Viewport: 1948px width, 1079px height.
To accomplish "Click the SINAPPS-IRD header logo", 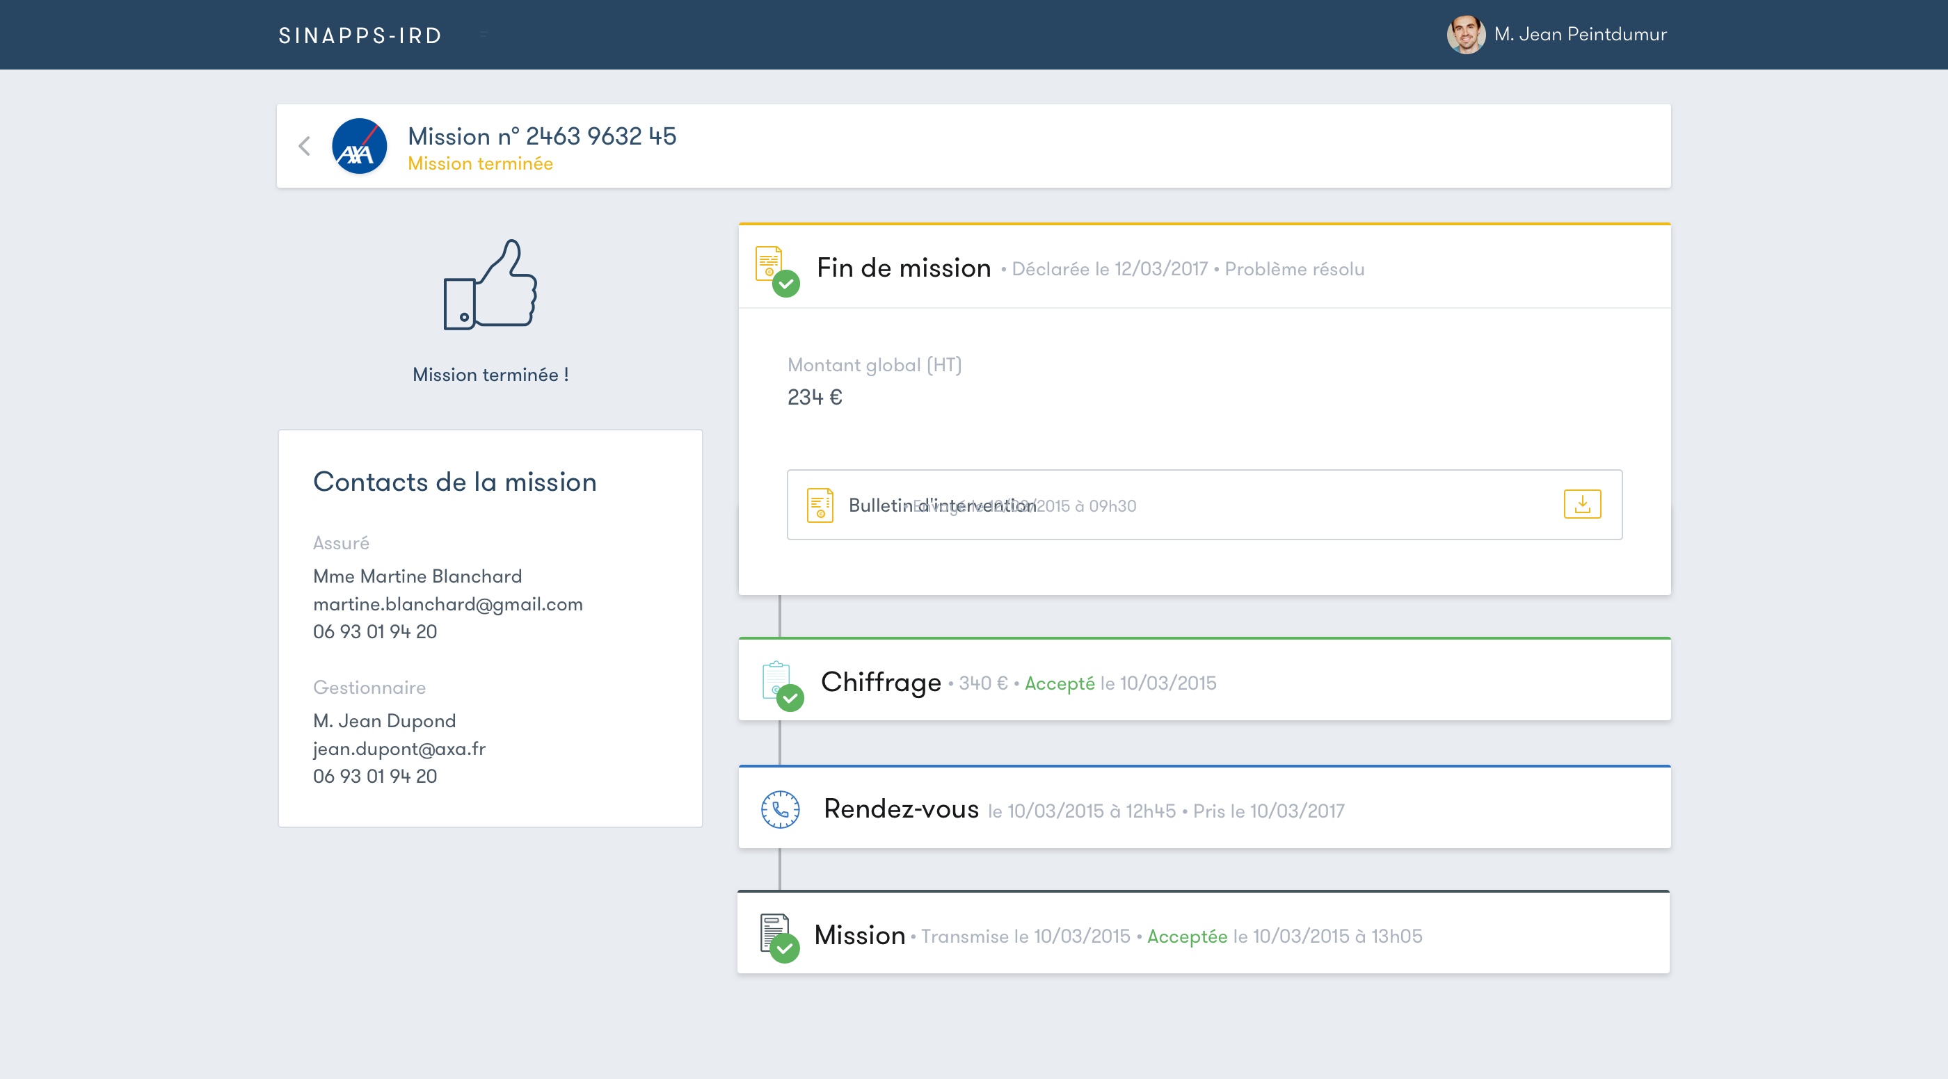I will click(x=360, y=35).
